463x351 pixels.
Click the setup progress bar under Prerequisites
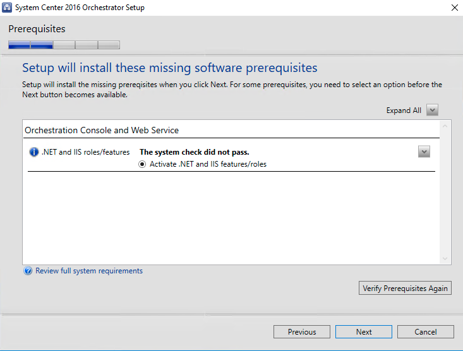(64, 45)
